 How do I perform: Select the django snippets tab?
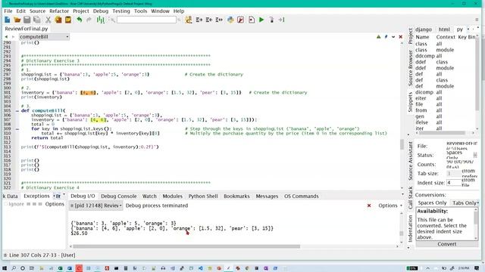pyautogui.click(x=424, y=29)
